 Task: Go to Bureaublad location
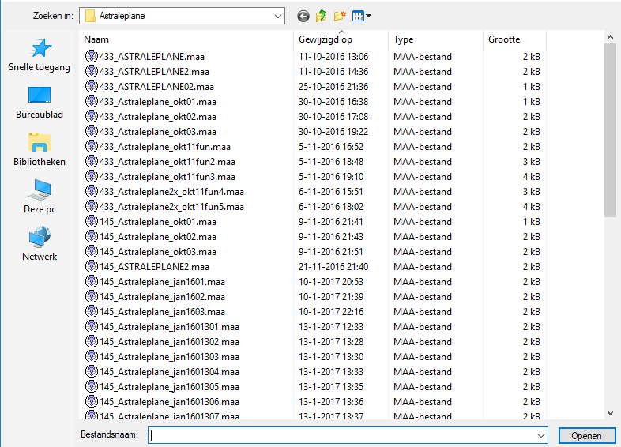pos(40,103)
